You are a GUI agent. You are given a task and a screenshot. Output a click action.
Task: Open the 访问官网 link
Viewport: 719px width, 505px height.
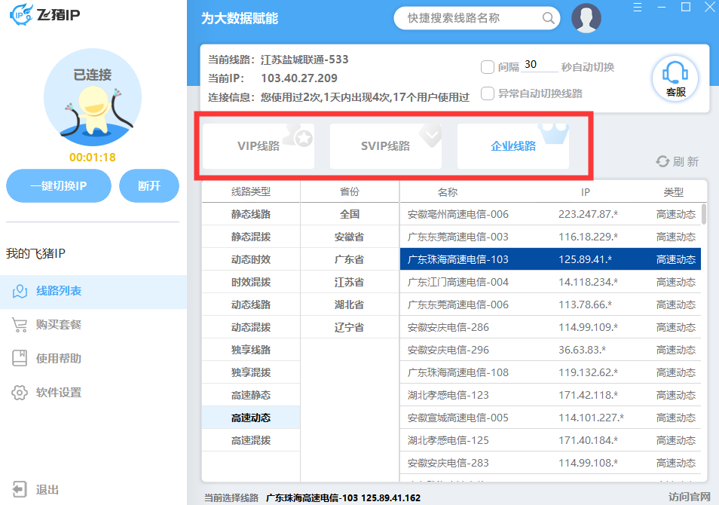(689, 497)
